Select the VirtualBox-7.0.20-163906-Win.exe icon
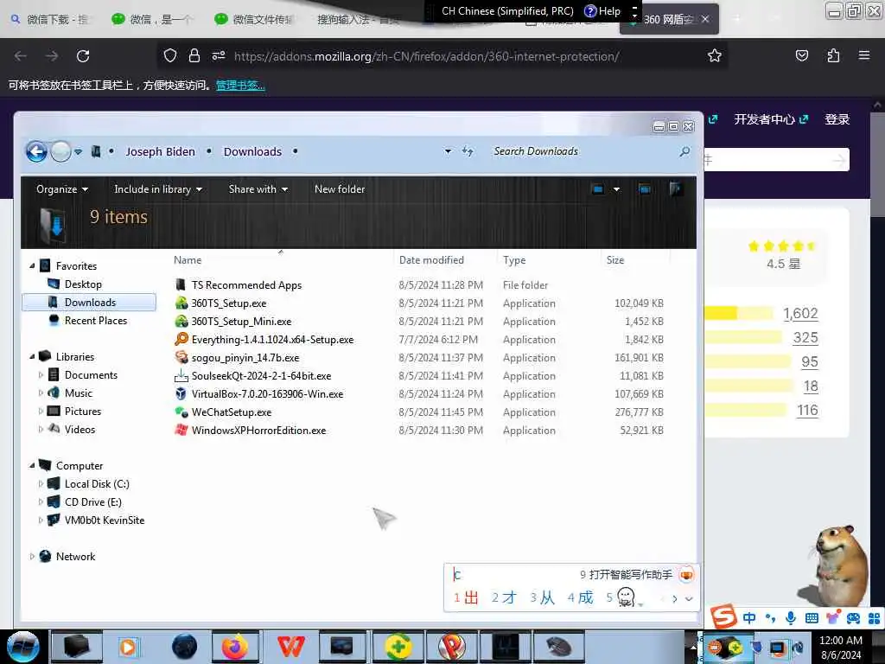Screen dimensions: 885x664 point(181,393)
